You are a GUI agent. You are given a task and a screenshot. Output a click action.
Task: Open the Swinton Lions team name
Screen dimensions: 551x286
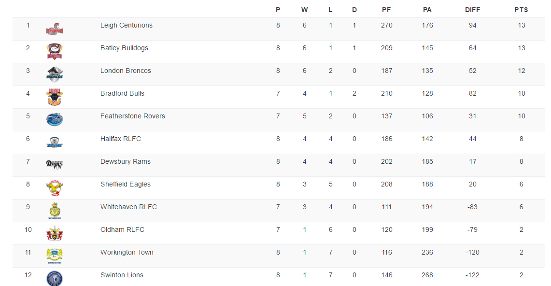pos(122,275)
